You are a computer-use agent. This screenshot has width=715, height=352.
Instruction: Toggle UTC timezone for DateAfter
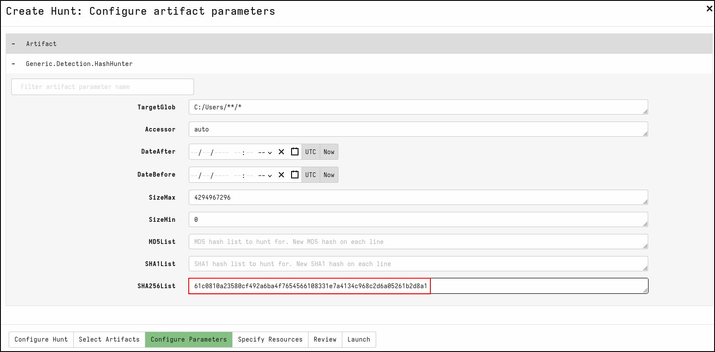311,152
